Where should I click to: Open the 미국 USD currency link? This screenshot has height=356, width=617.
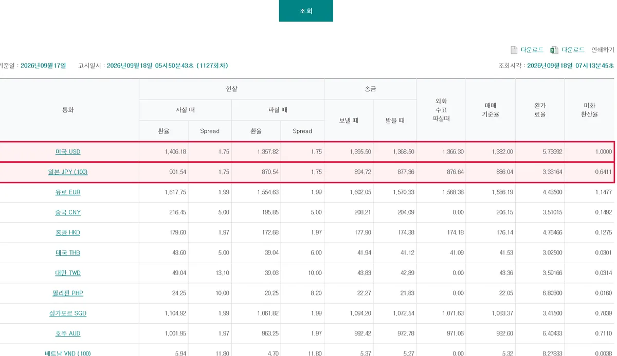[x=68, y=152]
